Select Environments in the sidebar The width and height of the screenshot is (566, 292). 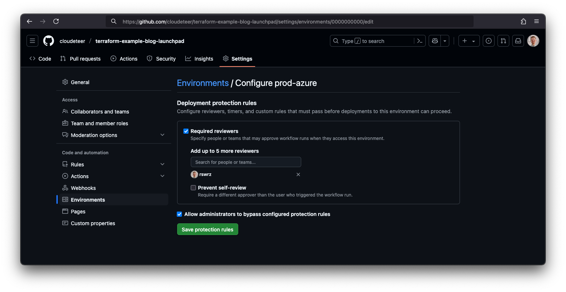(114, 200)
